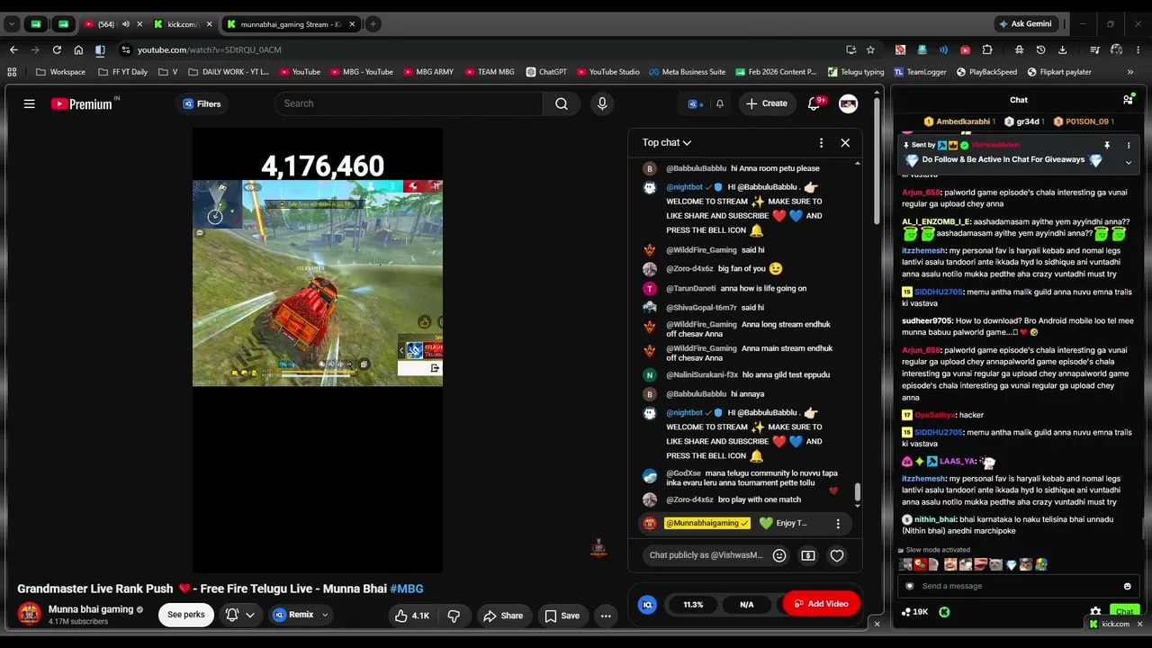Open YouTube notifications bell
Screen dimensions: 1152x648
tap(814, 103)
